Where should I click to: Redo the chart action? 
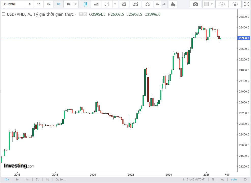coord(164,4)
